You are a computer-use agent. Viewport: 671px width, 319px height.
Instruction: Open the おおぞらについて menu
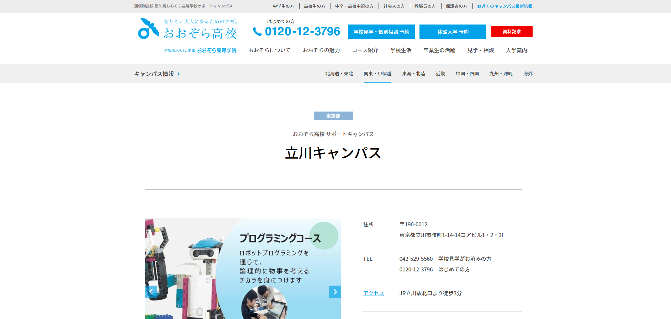click(269, 50)
